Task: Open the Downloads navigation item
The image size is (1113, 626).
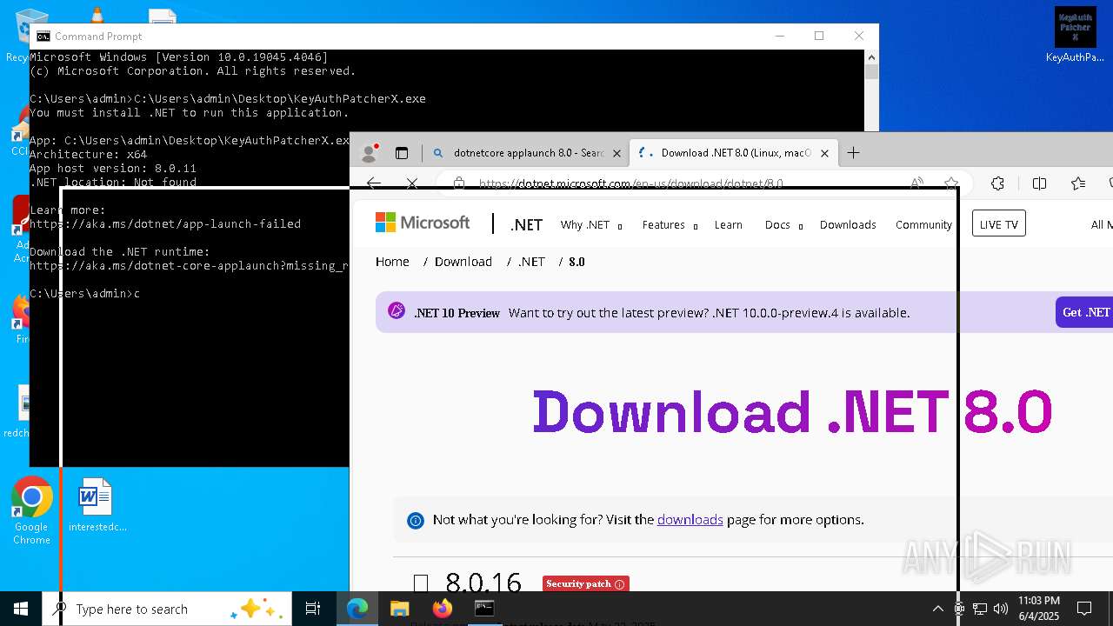Action: [x=848, y=224]
